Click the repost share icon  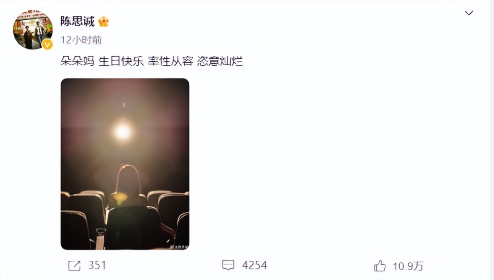75,266
